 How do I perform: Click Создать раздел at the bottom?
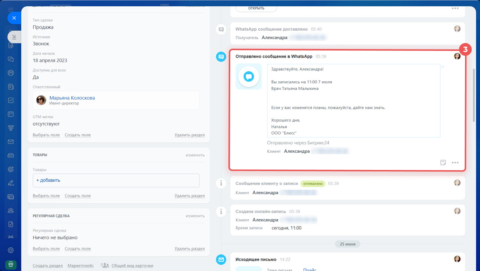tap(48, 265)
